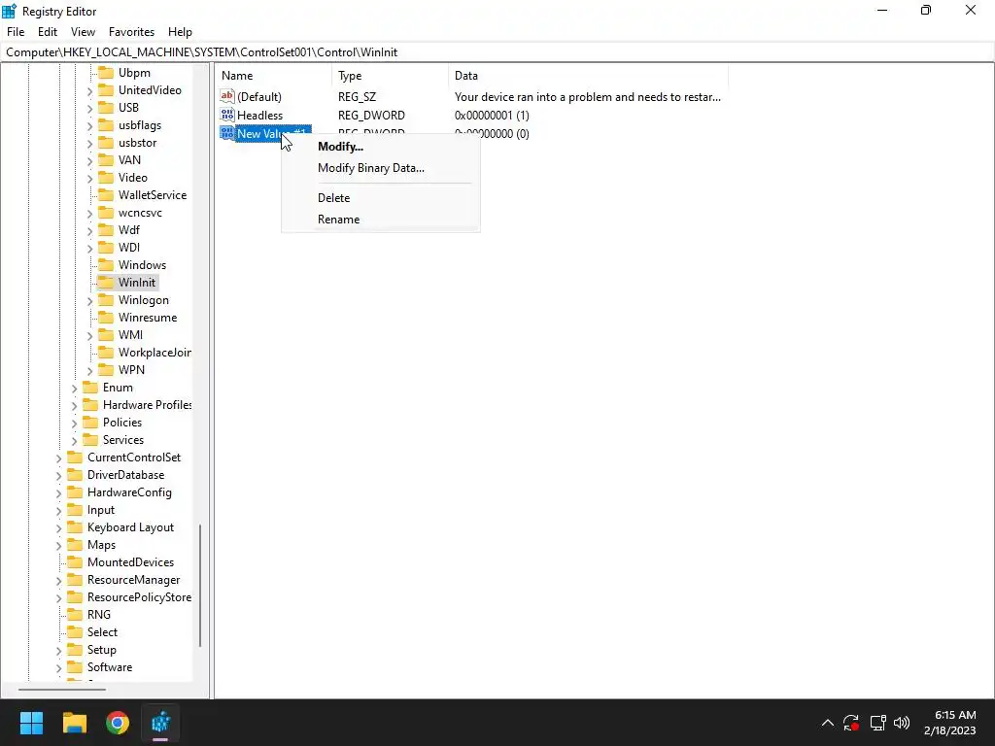Select the ResourcePolicyStore tree key

click(x=139, y=597)
